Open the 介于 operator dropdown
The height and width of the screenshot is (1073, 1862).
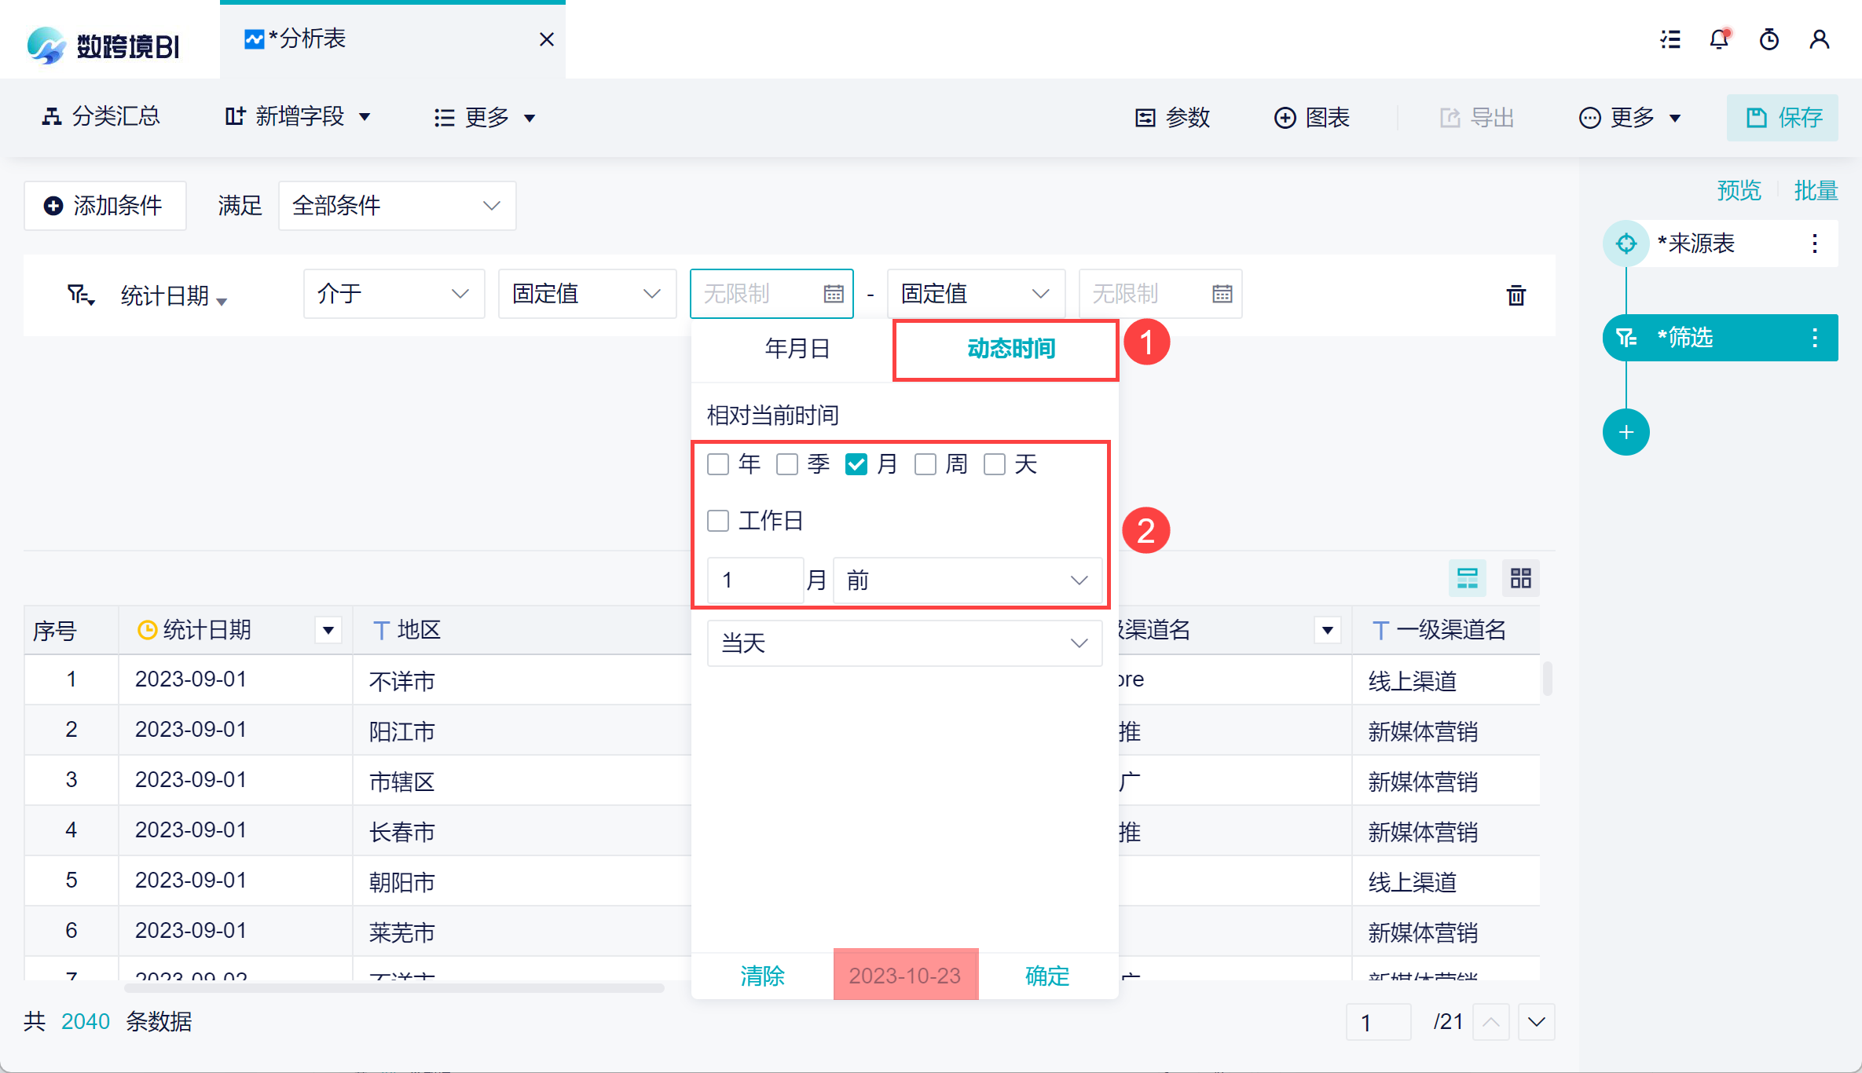[394, 294]
